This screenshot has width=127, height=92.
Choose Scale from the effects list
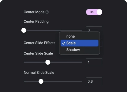coord(80,43)
